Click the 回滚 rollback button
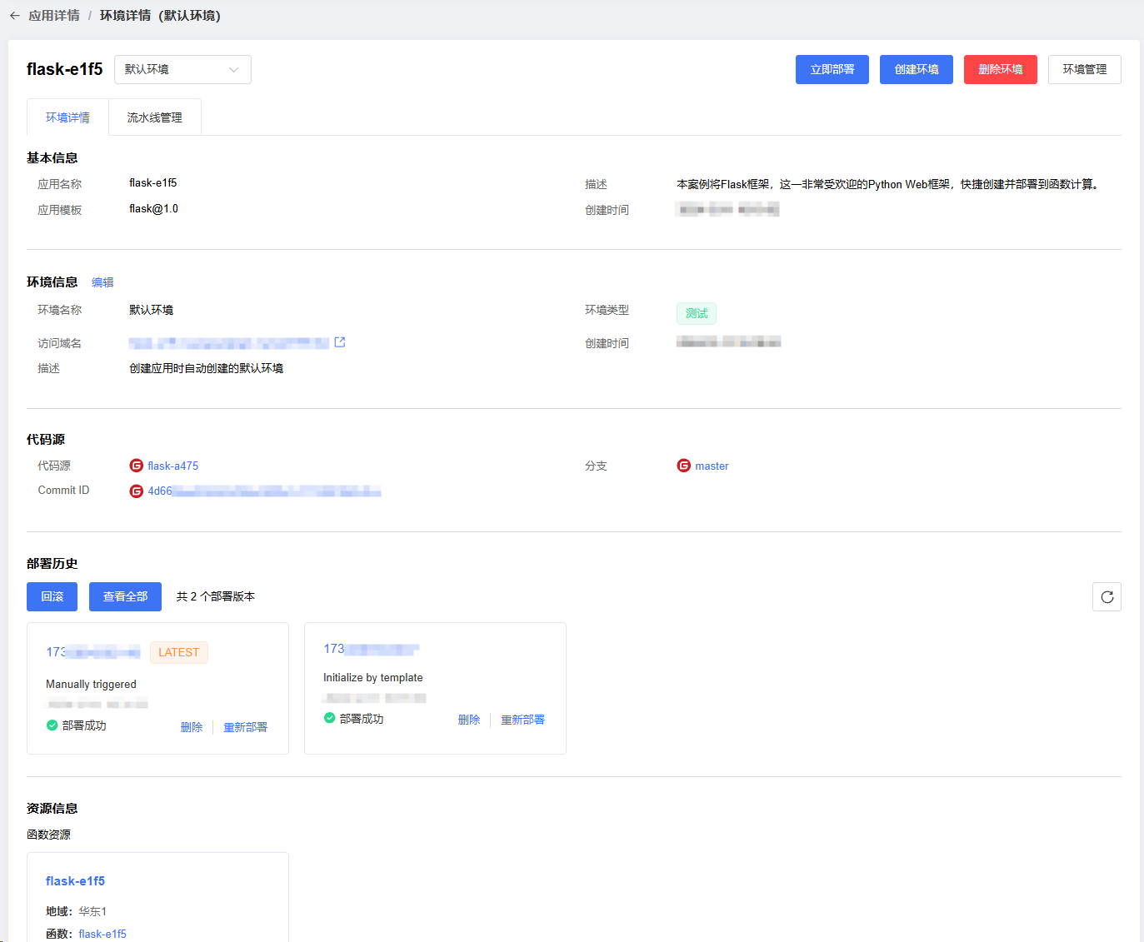Viewport: 1144px width, 942px height. click(52, 596)
